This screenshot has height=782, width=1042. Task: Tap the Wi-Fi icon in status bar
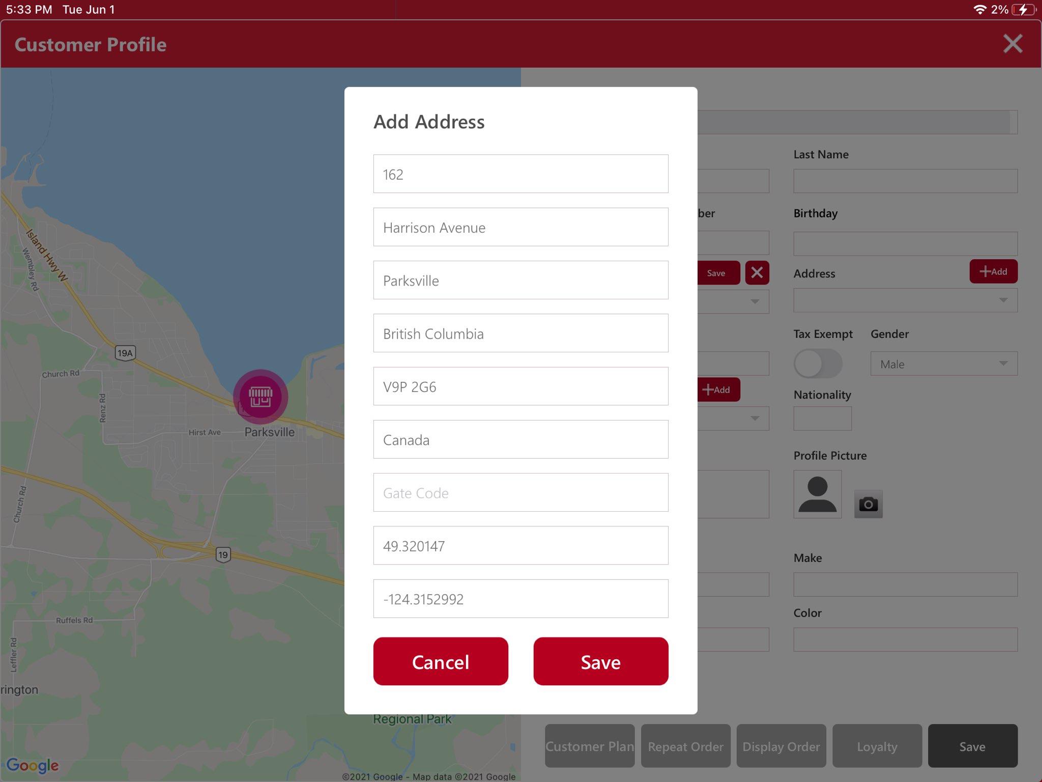point(979,10)
